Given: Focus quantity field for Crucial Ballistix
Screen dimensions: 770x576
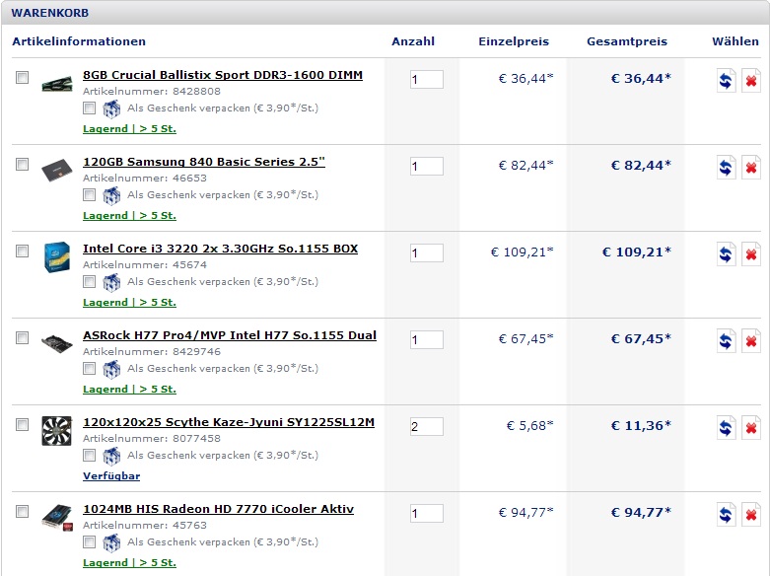Looking at the screenshot, I should pyautogui.click(x=427, y=80).
